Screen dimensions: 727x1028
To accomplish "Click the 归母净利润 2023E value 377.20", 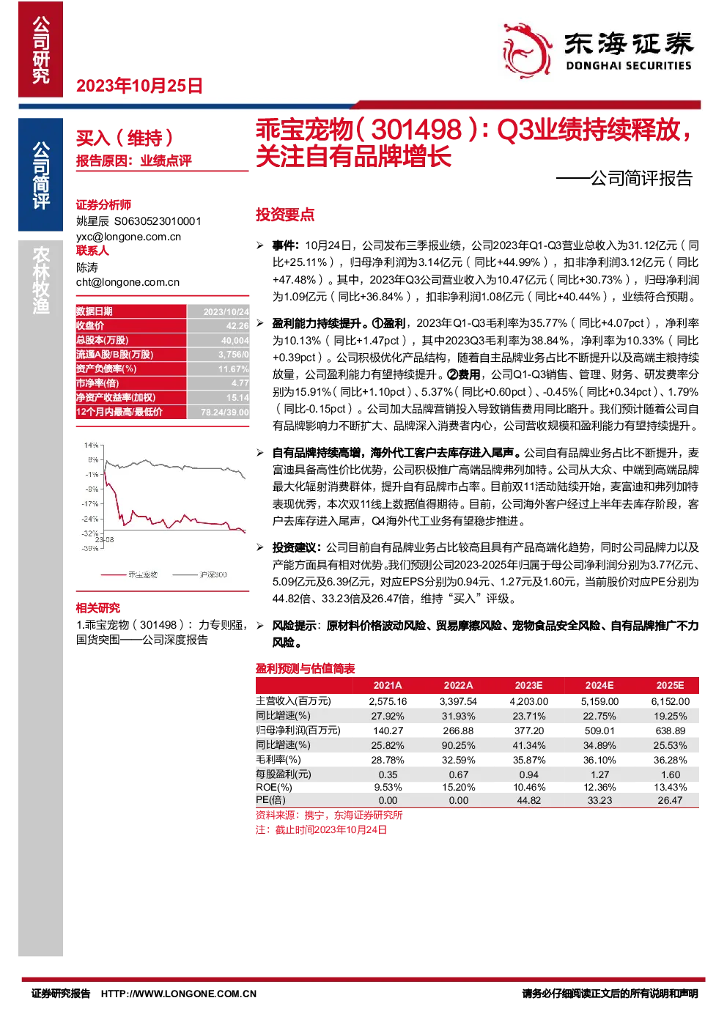I will 528,731.
